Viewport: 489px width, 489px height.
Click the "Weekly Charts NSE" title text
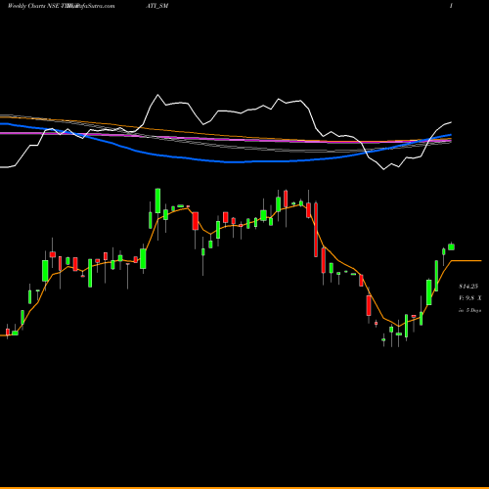(x=33, y=6)
